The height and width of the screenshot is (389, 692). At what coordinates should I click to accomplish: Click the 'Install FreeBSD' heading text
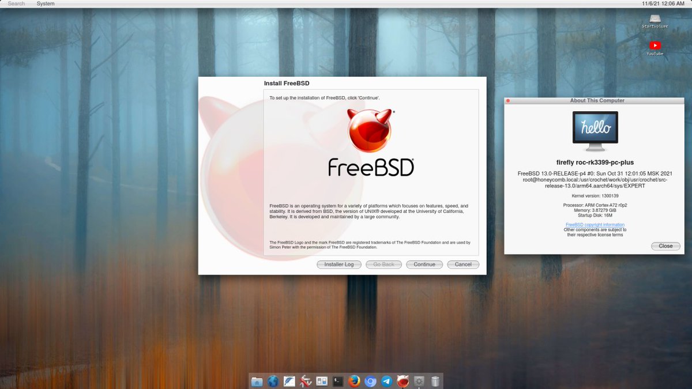[x=287, y=84]
